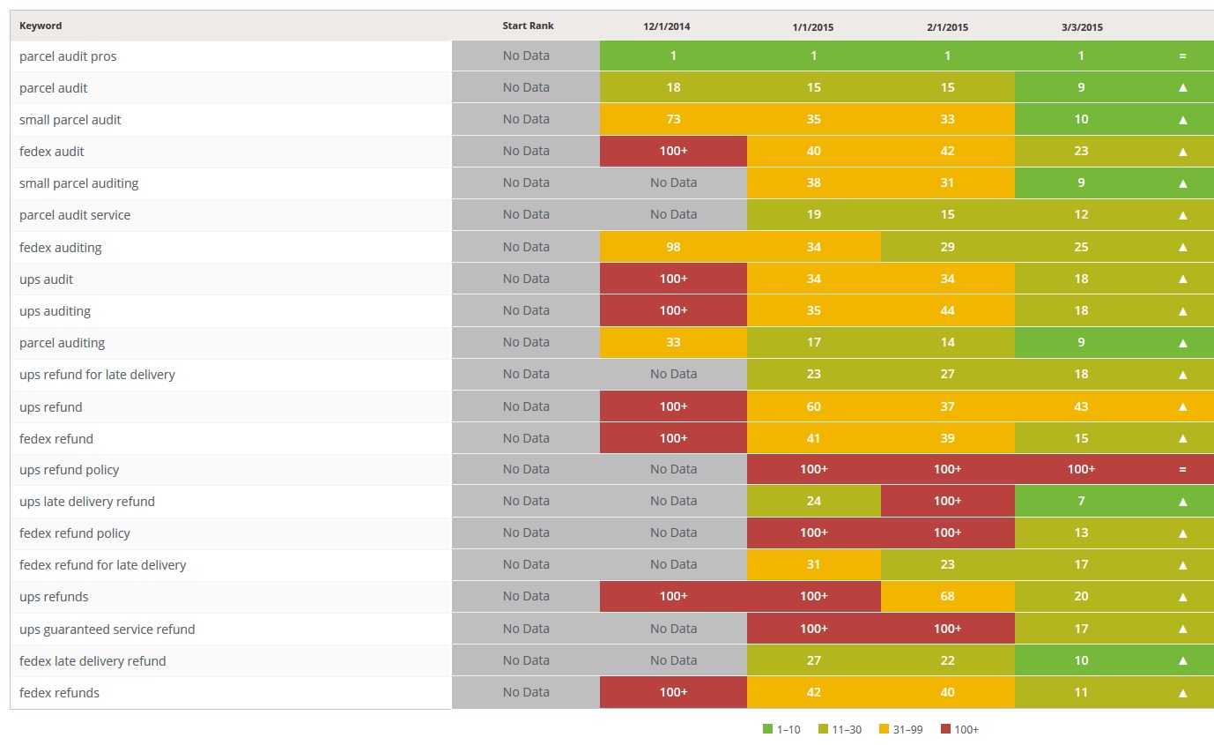Select the keyword 'fedex auditing'

click(61, 248)
